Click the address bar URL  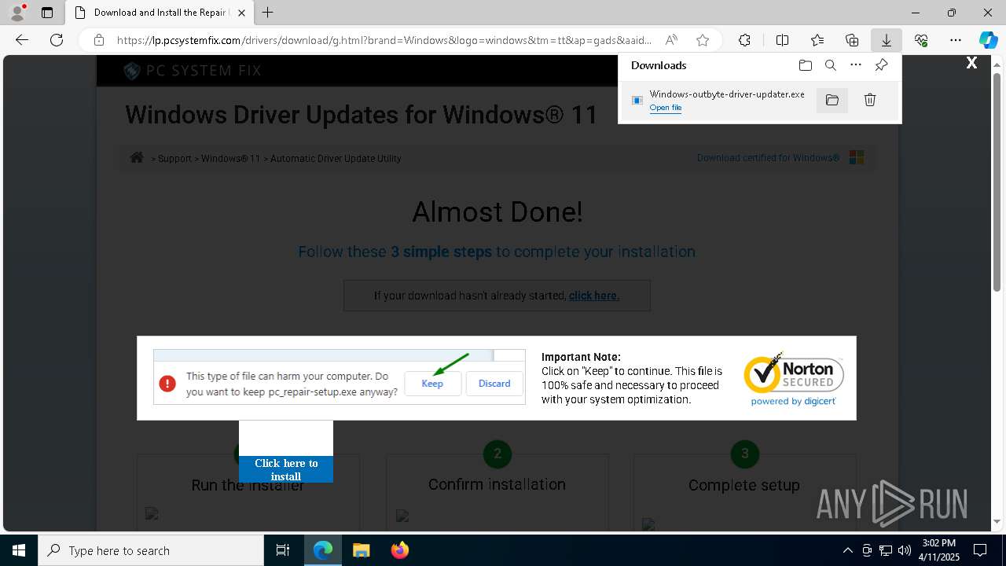[x=384, y=40]
